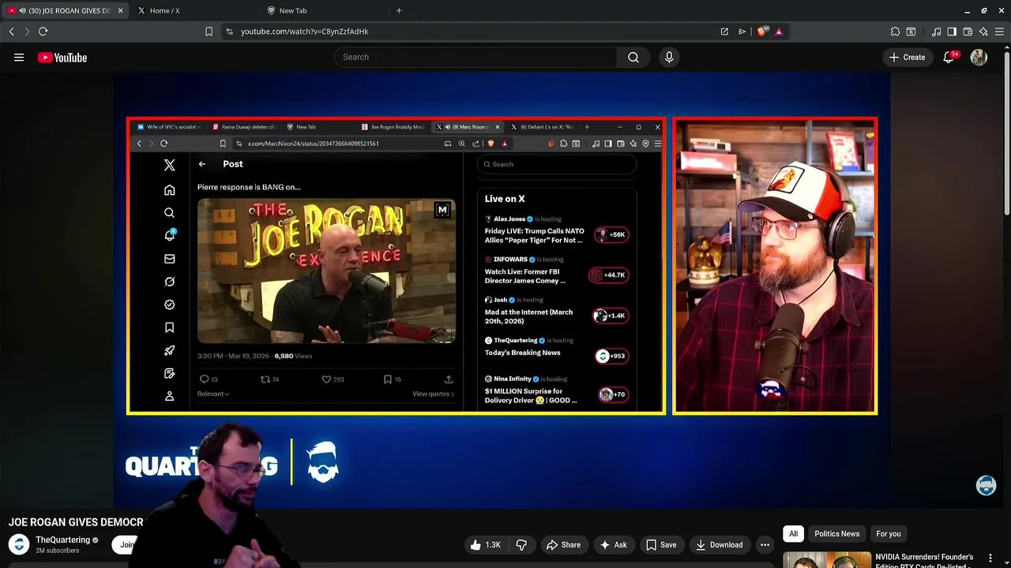
Task: Open the YouTube account avatar menu
Action: click(x=979, y=58)
